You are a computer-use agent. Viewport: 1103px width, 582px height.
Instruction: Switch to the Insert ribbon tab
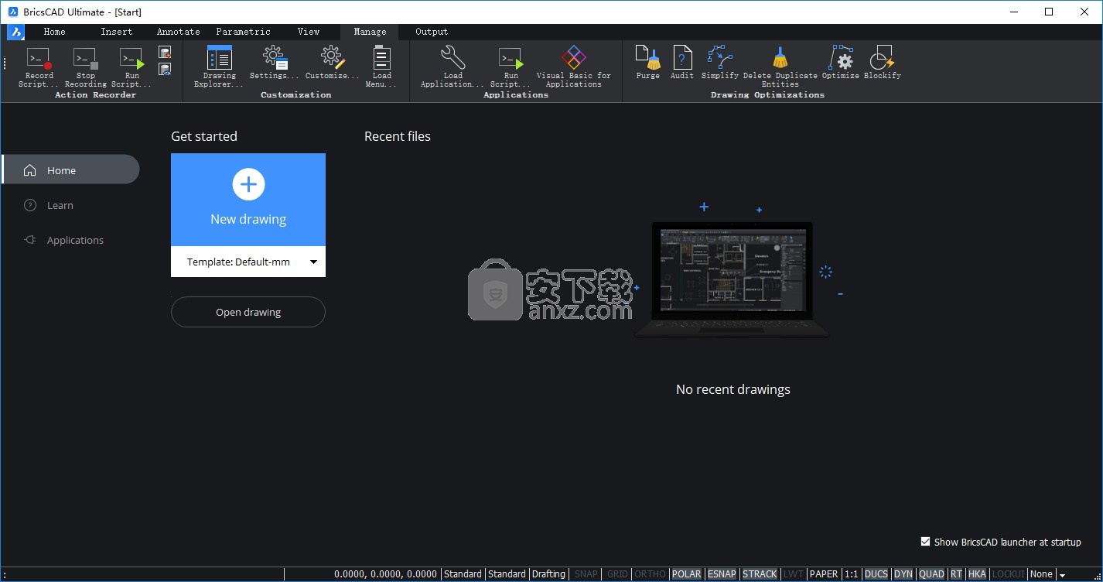116,32
